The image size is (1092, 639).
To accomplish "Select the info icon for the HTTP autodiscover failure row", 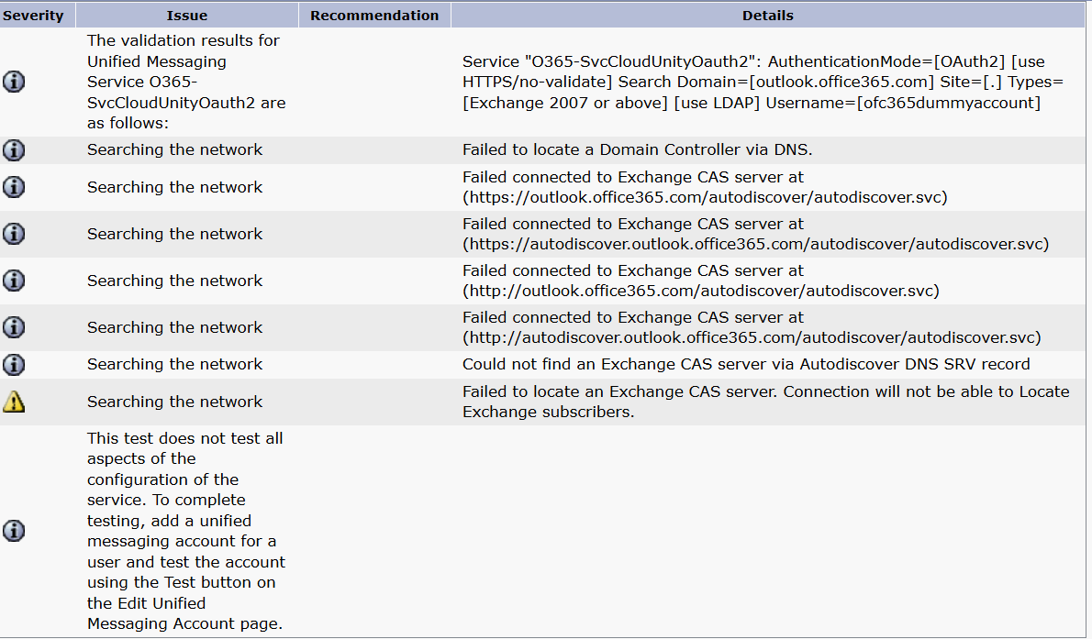I will coord(14,327).
